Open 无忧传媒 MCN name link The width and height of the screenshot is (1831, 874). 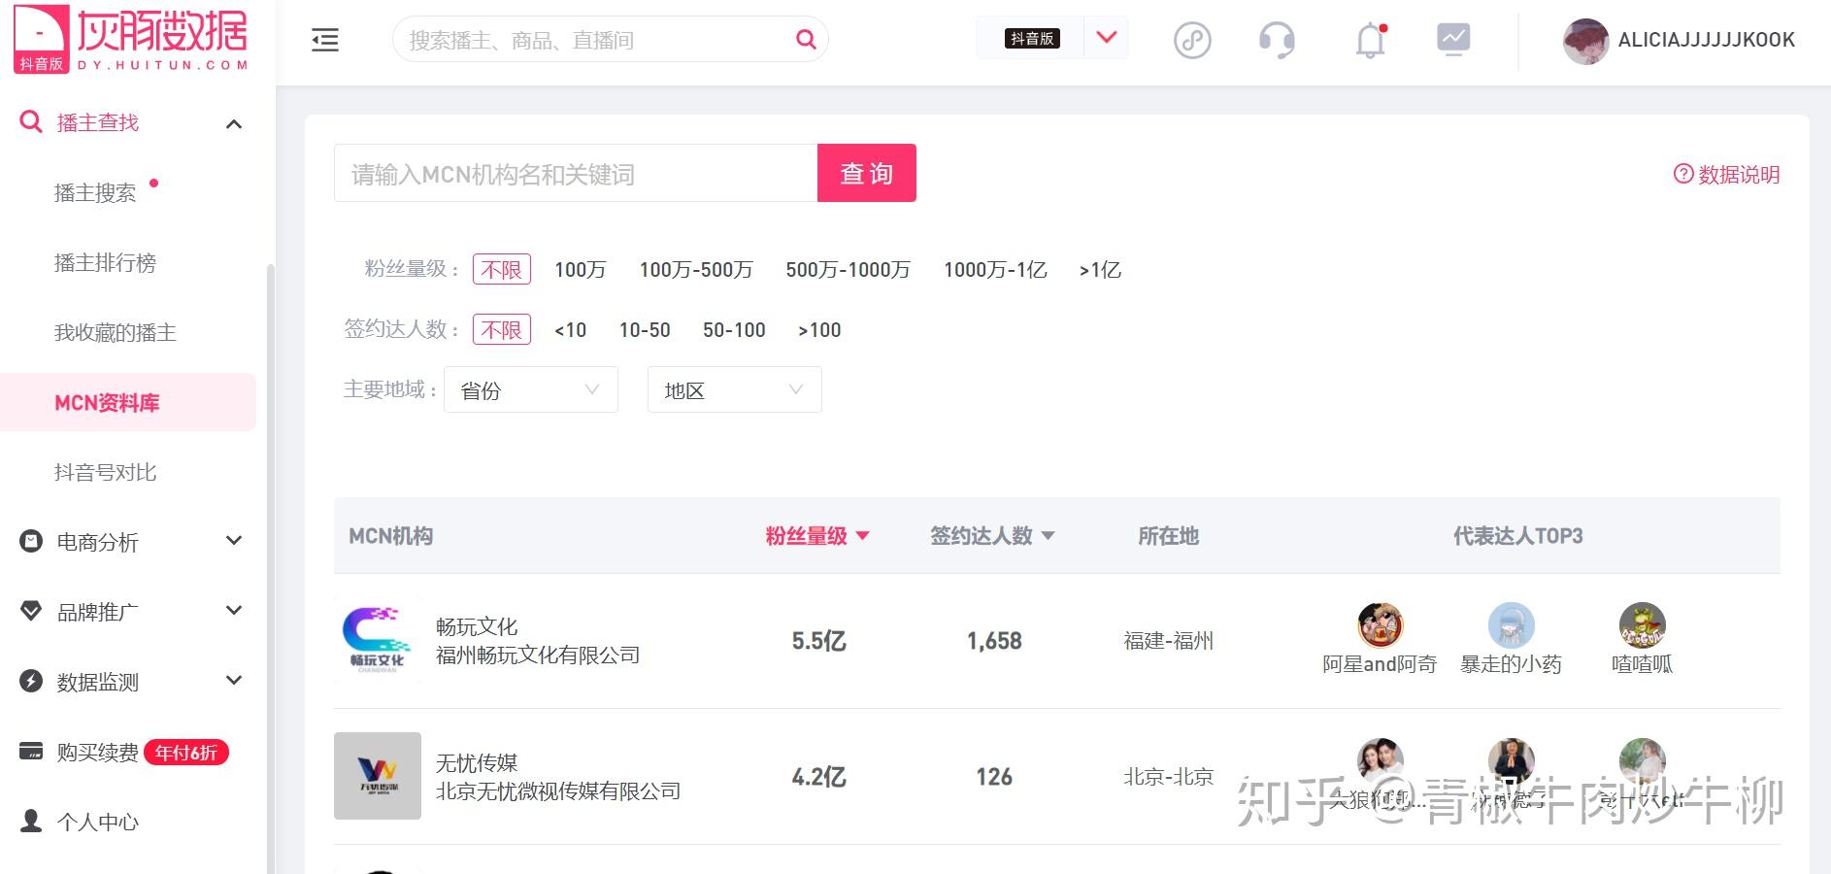pyautogui.click(x=477, y=762)
